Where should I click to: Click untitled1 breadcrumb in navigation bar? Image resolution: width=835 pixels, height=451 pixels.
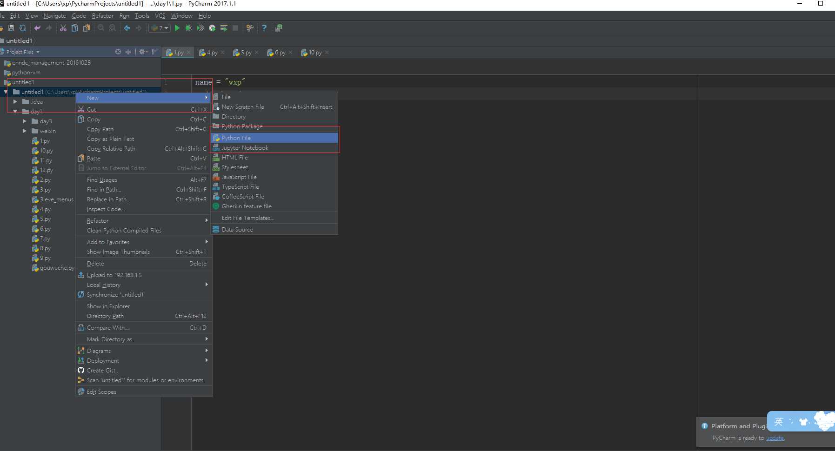(x=19, y=40)
